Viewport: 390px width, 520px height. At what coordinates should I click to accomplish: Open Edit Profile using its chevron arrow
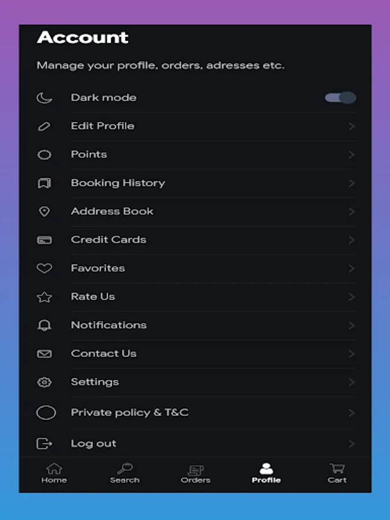point(351,126)
